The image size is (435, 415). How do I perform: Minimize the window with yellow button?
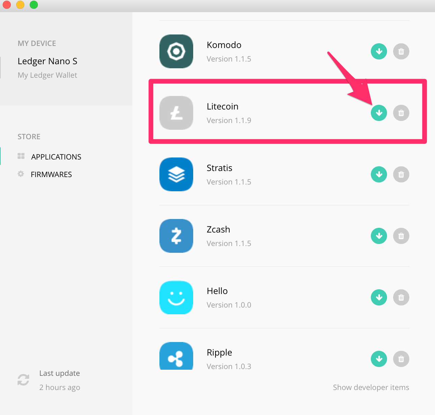[x=20, y=5]
